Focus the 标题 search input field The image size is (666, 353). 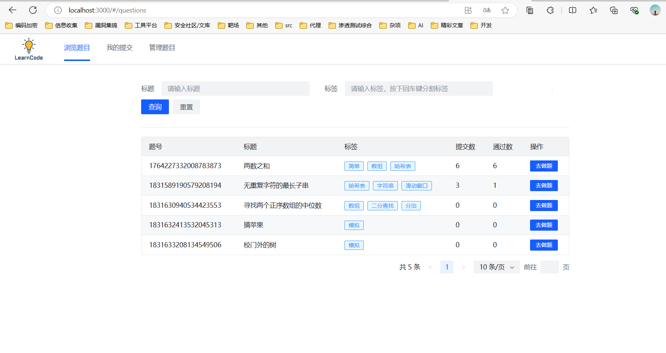(x=235, y=89)
